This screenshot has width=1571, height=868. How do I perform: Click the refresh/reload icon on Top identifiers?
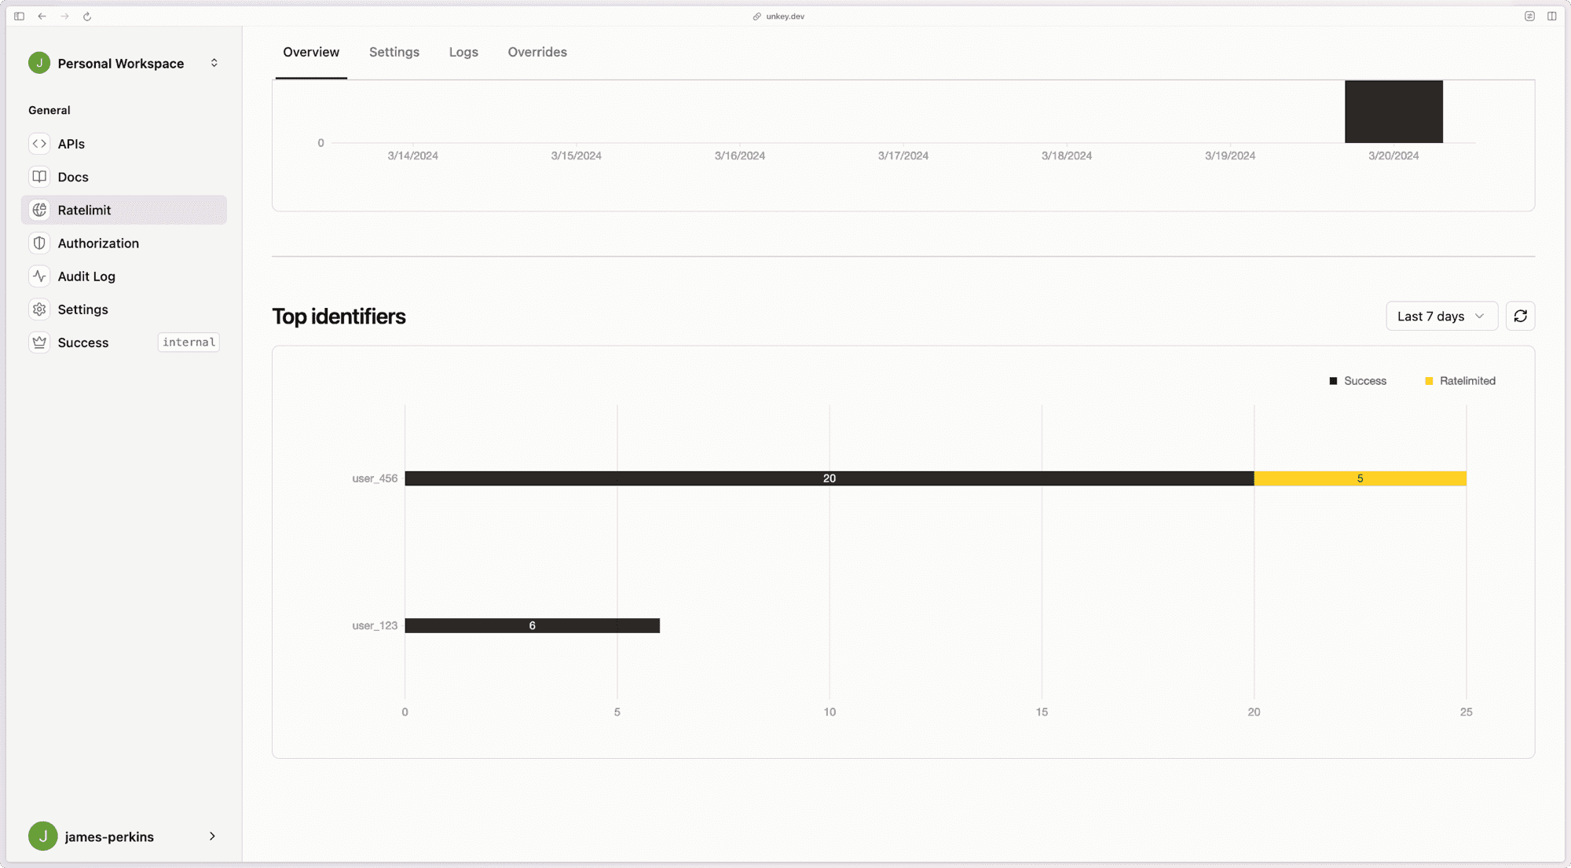coord(1520,315)
